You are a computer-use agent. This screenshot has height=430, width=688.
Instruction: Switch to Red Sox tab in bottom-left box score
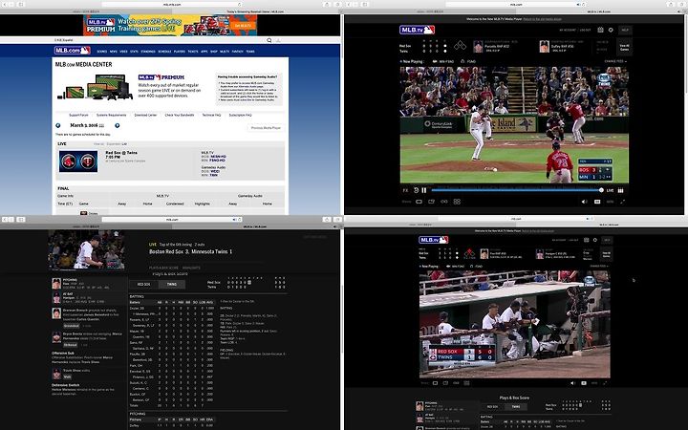[144, 285]
